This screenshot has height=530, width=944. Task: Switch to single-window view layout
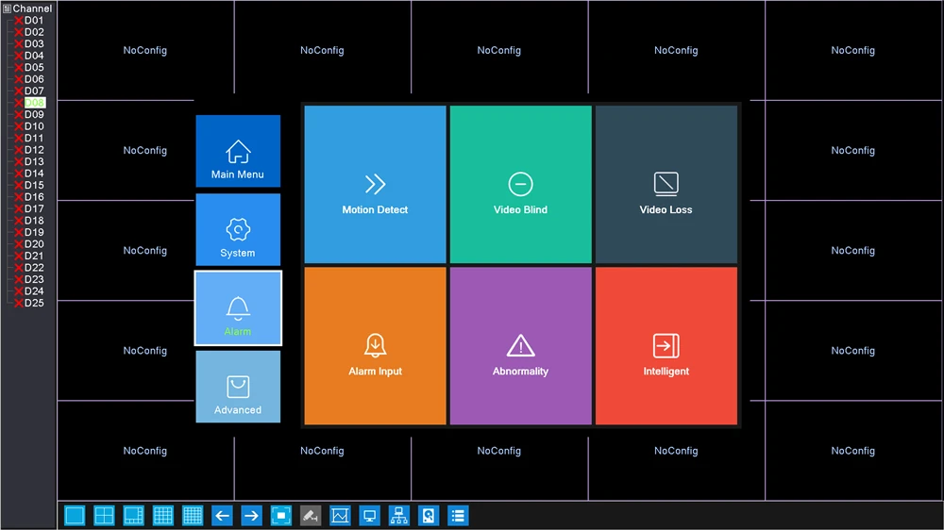(x=75, y=516)
